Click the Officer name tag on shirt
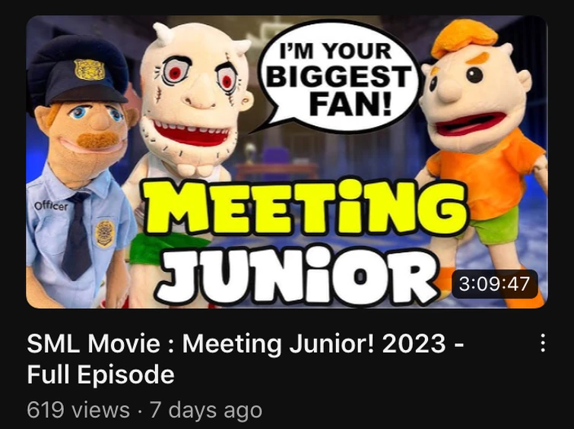 point(51,206)
